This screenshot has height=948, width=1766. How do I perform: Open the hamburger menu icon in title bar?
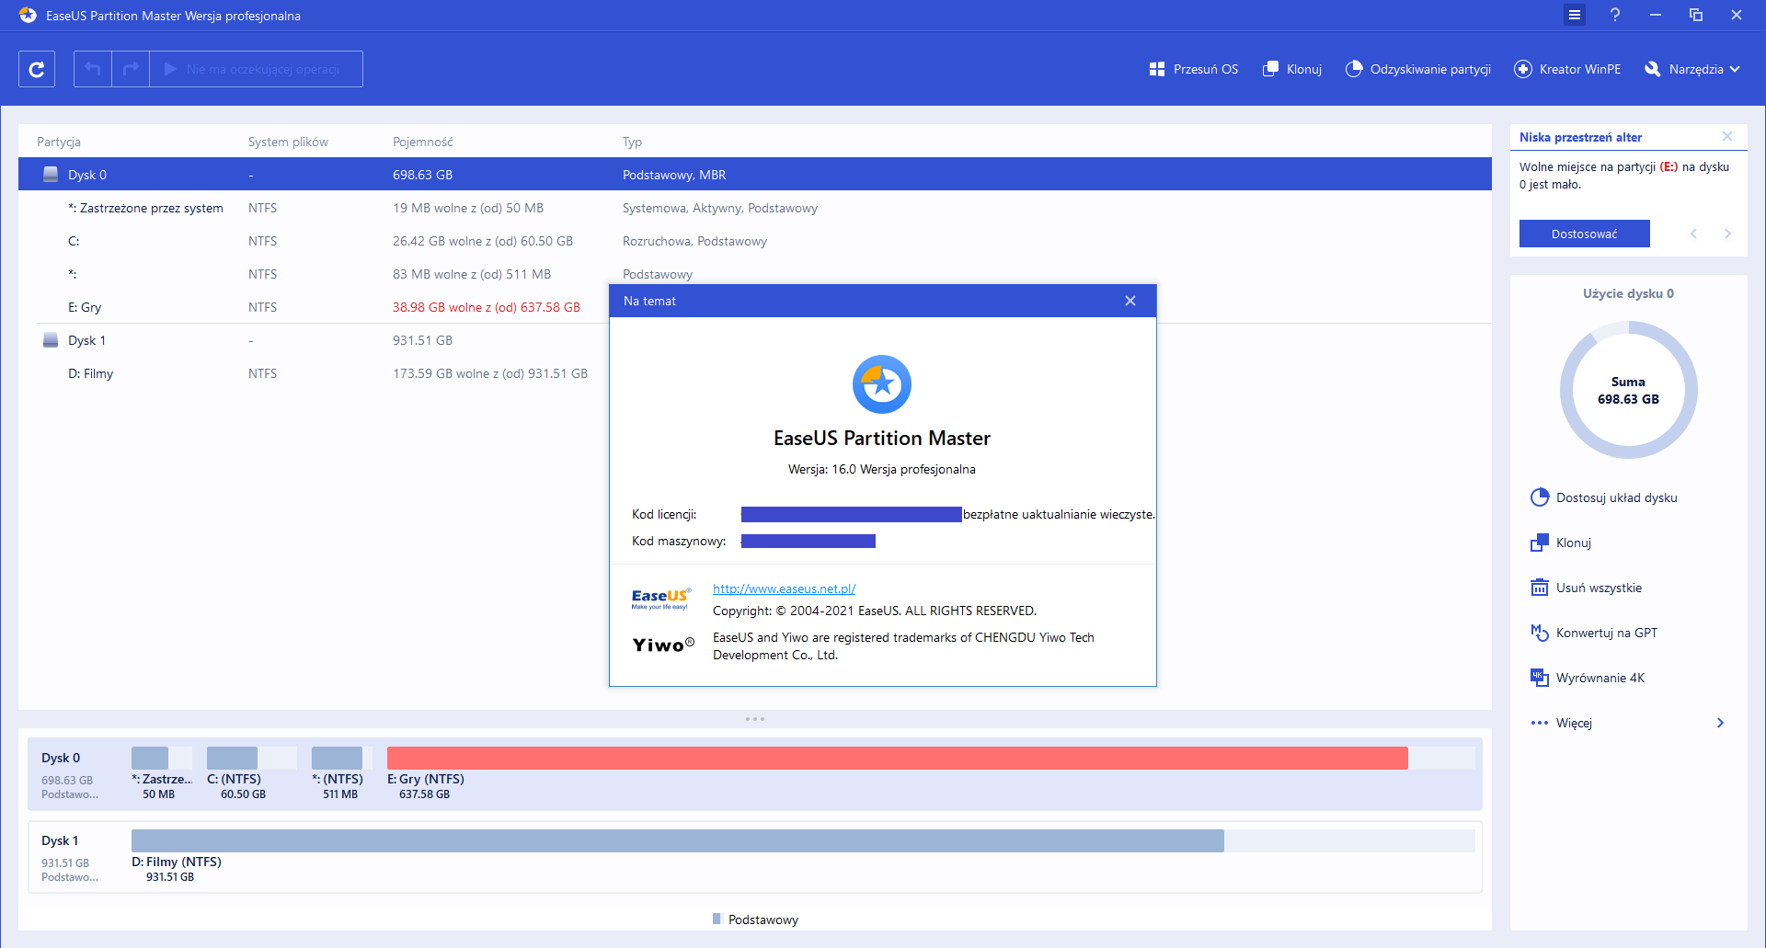pos(1575,15)
